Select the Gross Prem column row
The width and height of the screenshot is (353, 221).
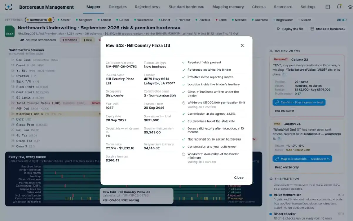click(x=54, y=125)
